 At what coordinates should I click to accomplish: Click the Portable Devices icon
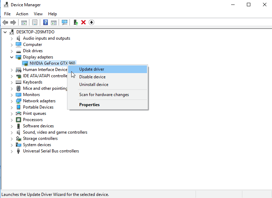(x=19, y=107)
